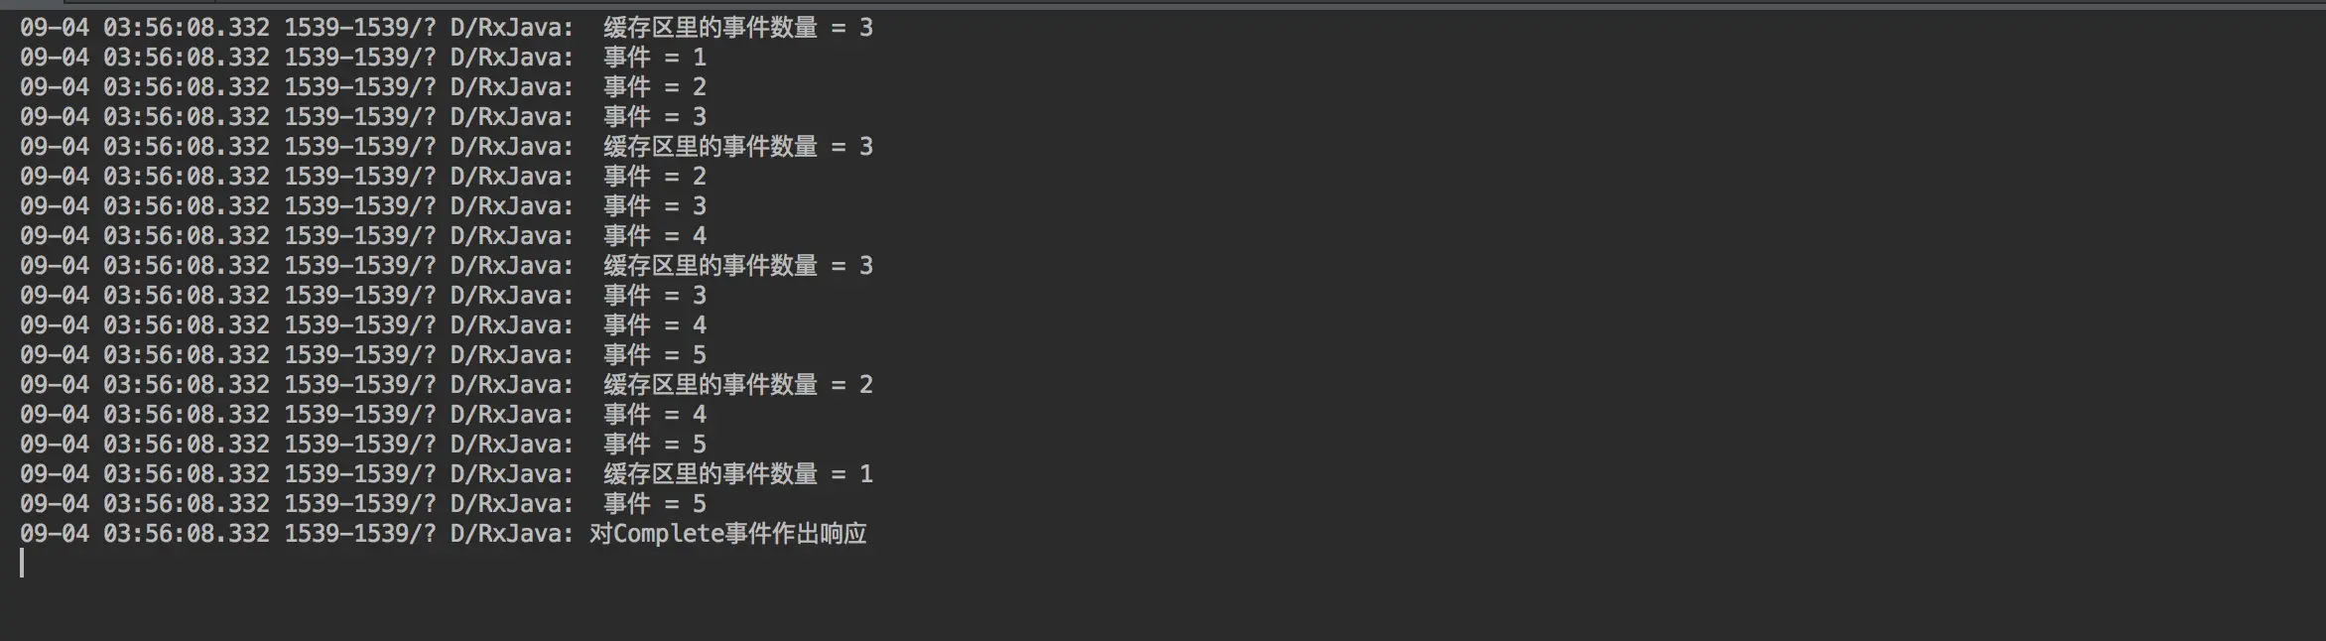The image size is (2326, 641).
Task: Click the topmost 缓存区里的事件数量 = 3 line
Action: pos(447,28)
